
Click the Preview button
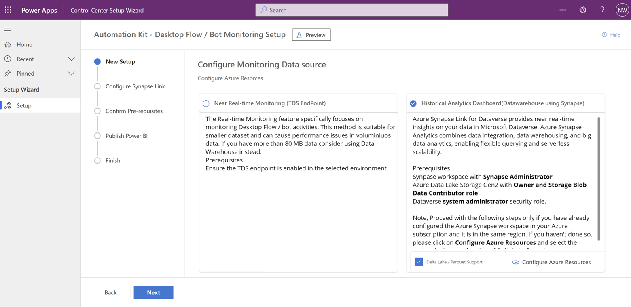click(311, 35)
